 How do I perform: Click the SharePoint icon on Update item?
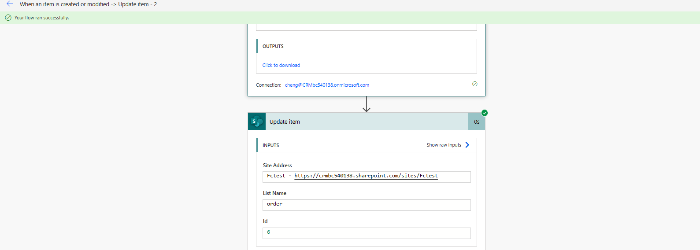point(257,121)
